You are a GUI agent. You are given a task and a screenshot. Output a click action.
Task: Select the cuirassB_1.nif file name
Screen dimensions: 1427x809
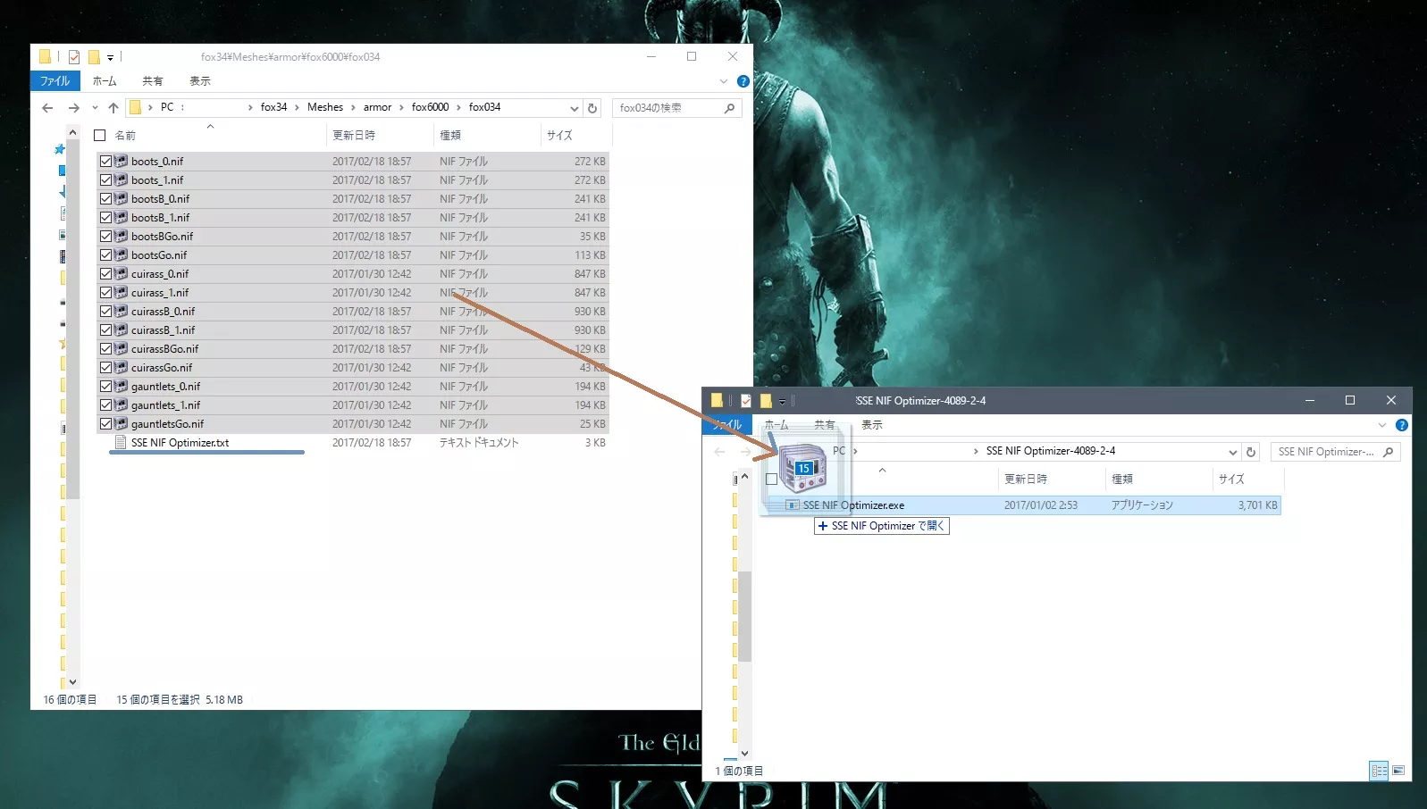click(x=163, y=330)
